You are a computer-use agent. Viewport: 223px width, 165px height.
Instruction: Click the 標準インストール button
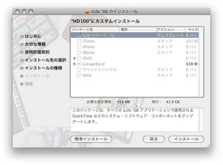pyautogui.click(x=91, y=139)
